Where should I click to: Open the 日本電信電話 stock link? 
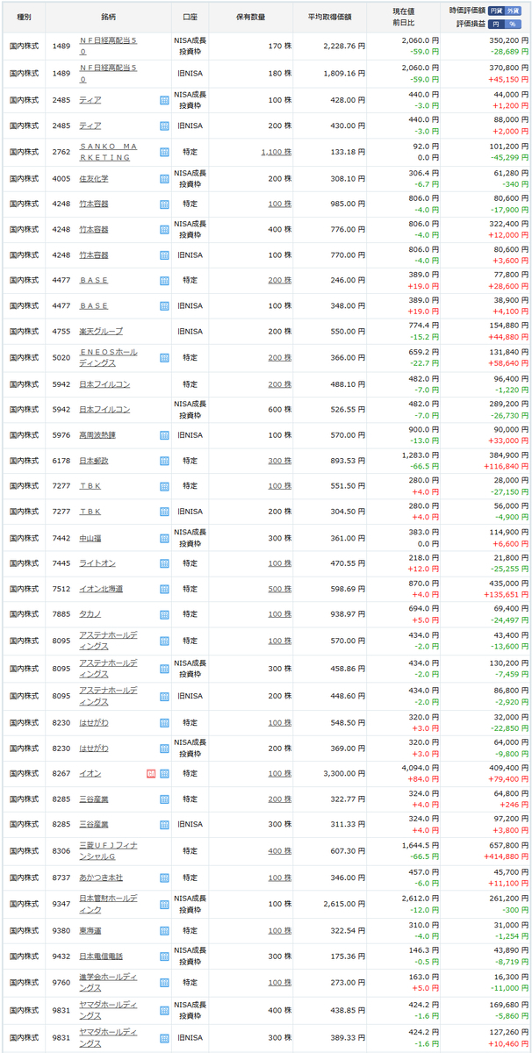(x=101, y=956)
